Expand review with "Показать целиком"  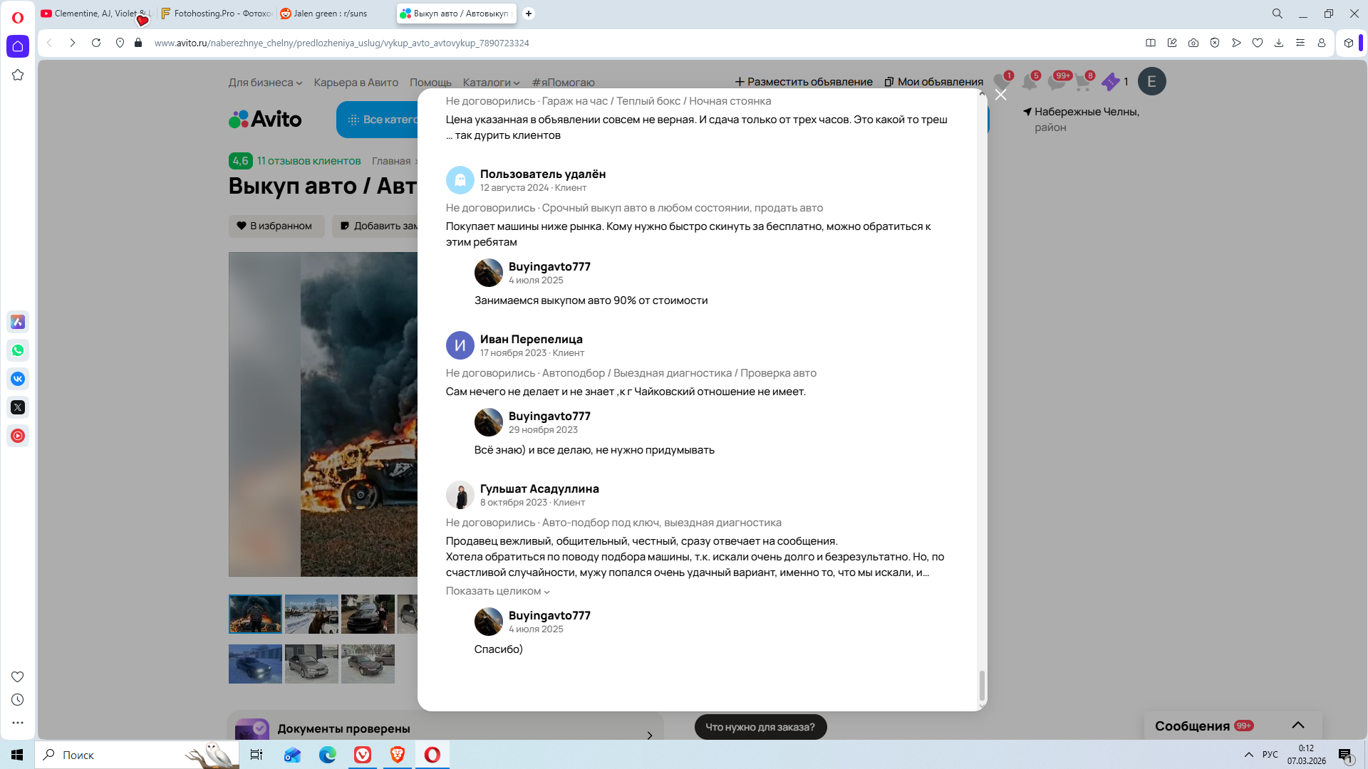point(497,591)
